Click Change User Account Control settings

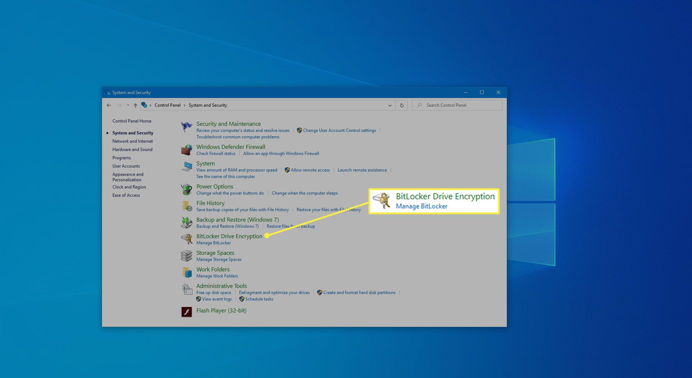[340, 130]
